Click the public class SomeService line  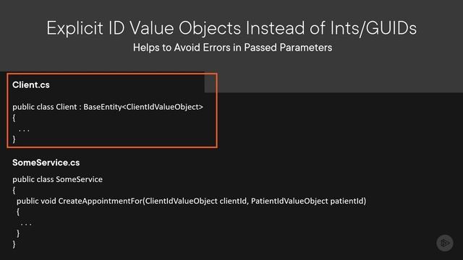tap(58, 179)
